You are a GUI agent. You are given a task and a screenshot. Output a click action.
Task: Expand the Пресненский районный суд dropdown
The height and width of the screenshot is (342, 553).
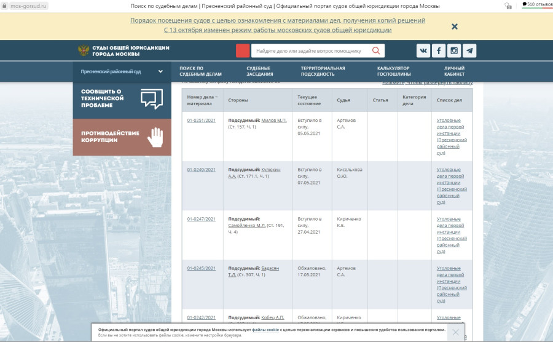pyautogui.click(x=160, y=71)
